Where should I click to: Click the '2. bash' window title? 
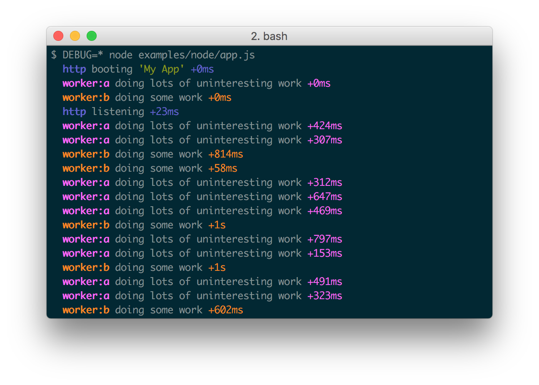click(x=269, y=36)
